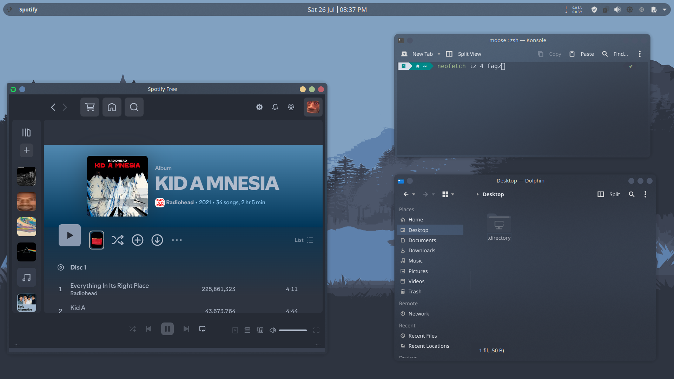Expand New Tab dropdown arrow in Konsole
Viewport: 674px width, 379px height.
(439, 54)
